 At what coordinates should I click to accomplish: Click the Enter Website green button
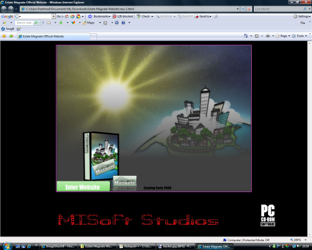click(83, 186)
